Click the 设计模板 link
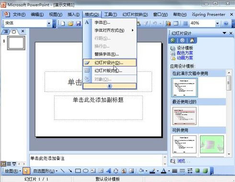This screenshot has width=235, height=182. pyautogui.click(x=185, y=48)
